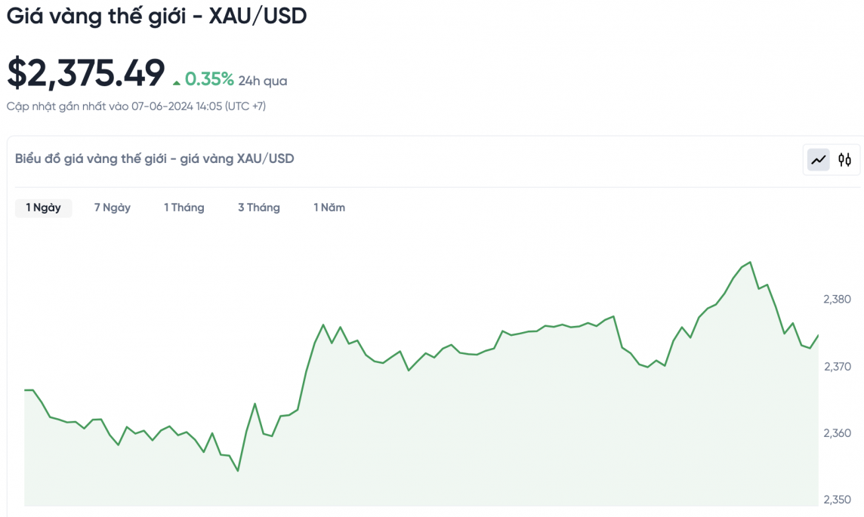Show the 3 Tháng chart range
The height and width of the screenshot is (517, 864).
(259, 208)
